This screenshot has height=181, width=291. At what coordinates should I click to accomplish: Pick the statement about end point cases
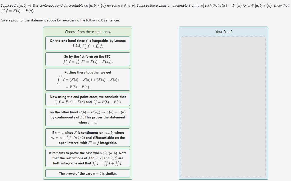(x=88, y=99)
